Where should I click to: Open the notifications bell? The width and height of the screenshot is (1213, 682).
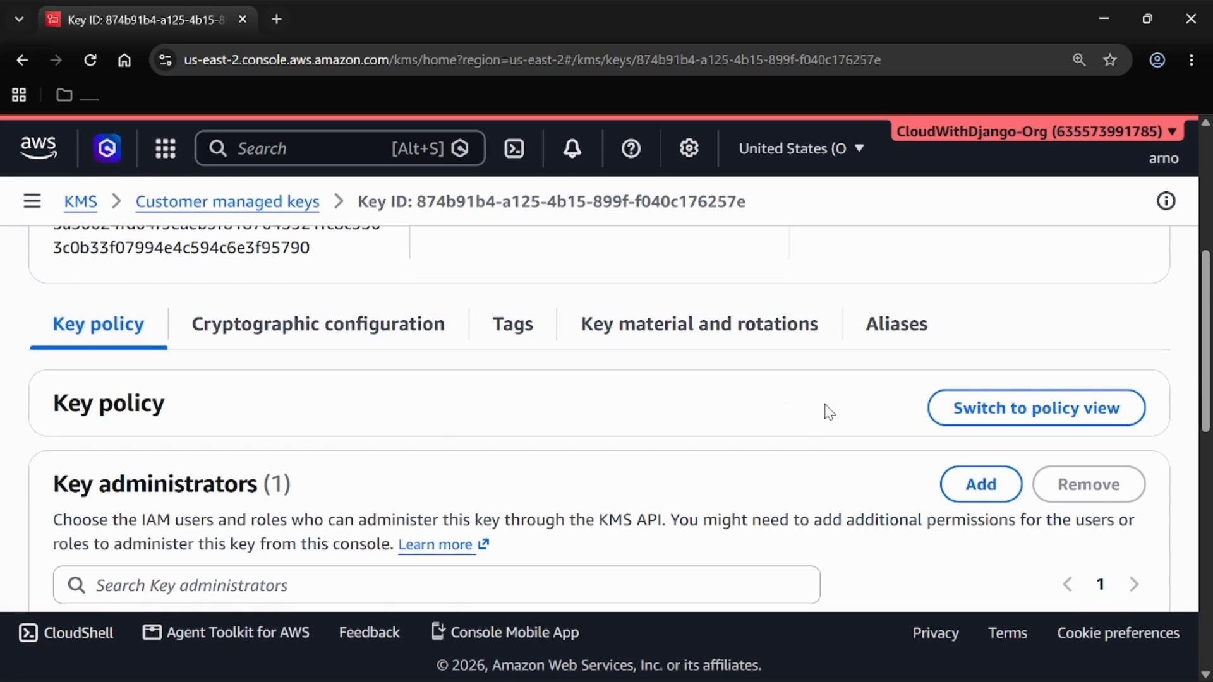pos(572,148)
